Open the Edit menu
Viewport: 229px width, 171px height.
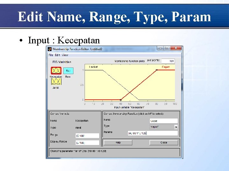(57, 55)
